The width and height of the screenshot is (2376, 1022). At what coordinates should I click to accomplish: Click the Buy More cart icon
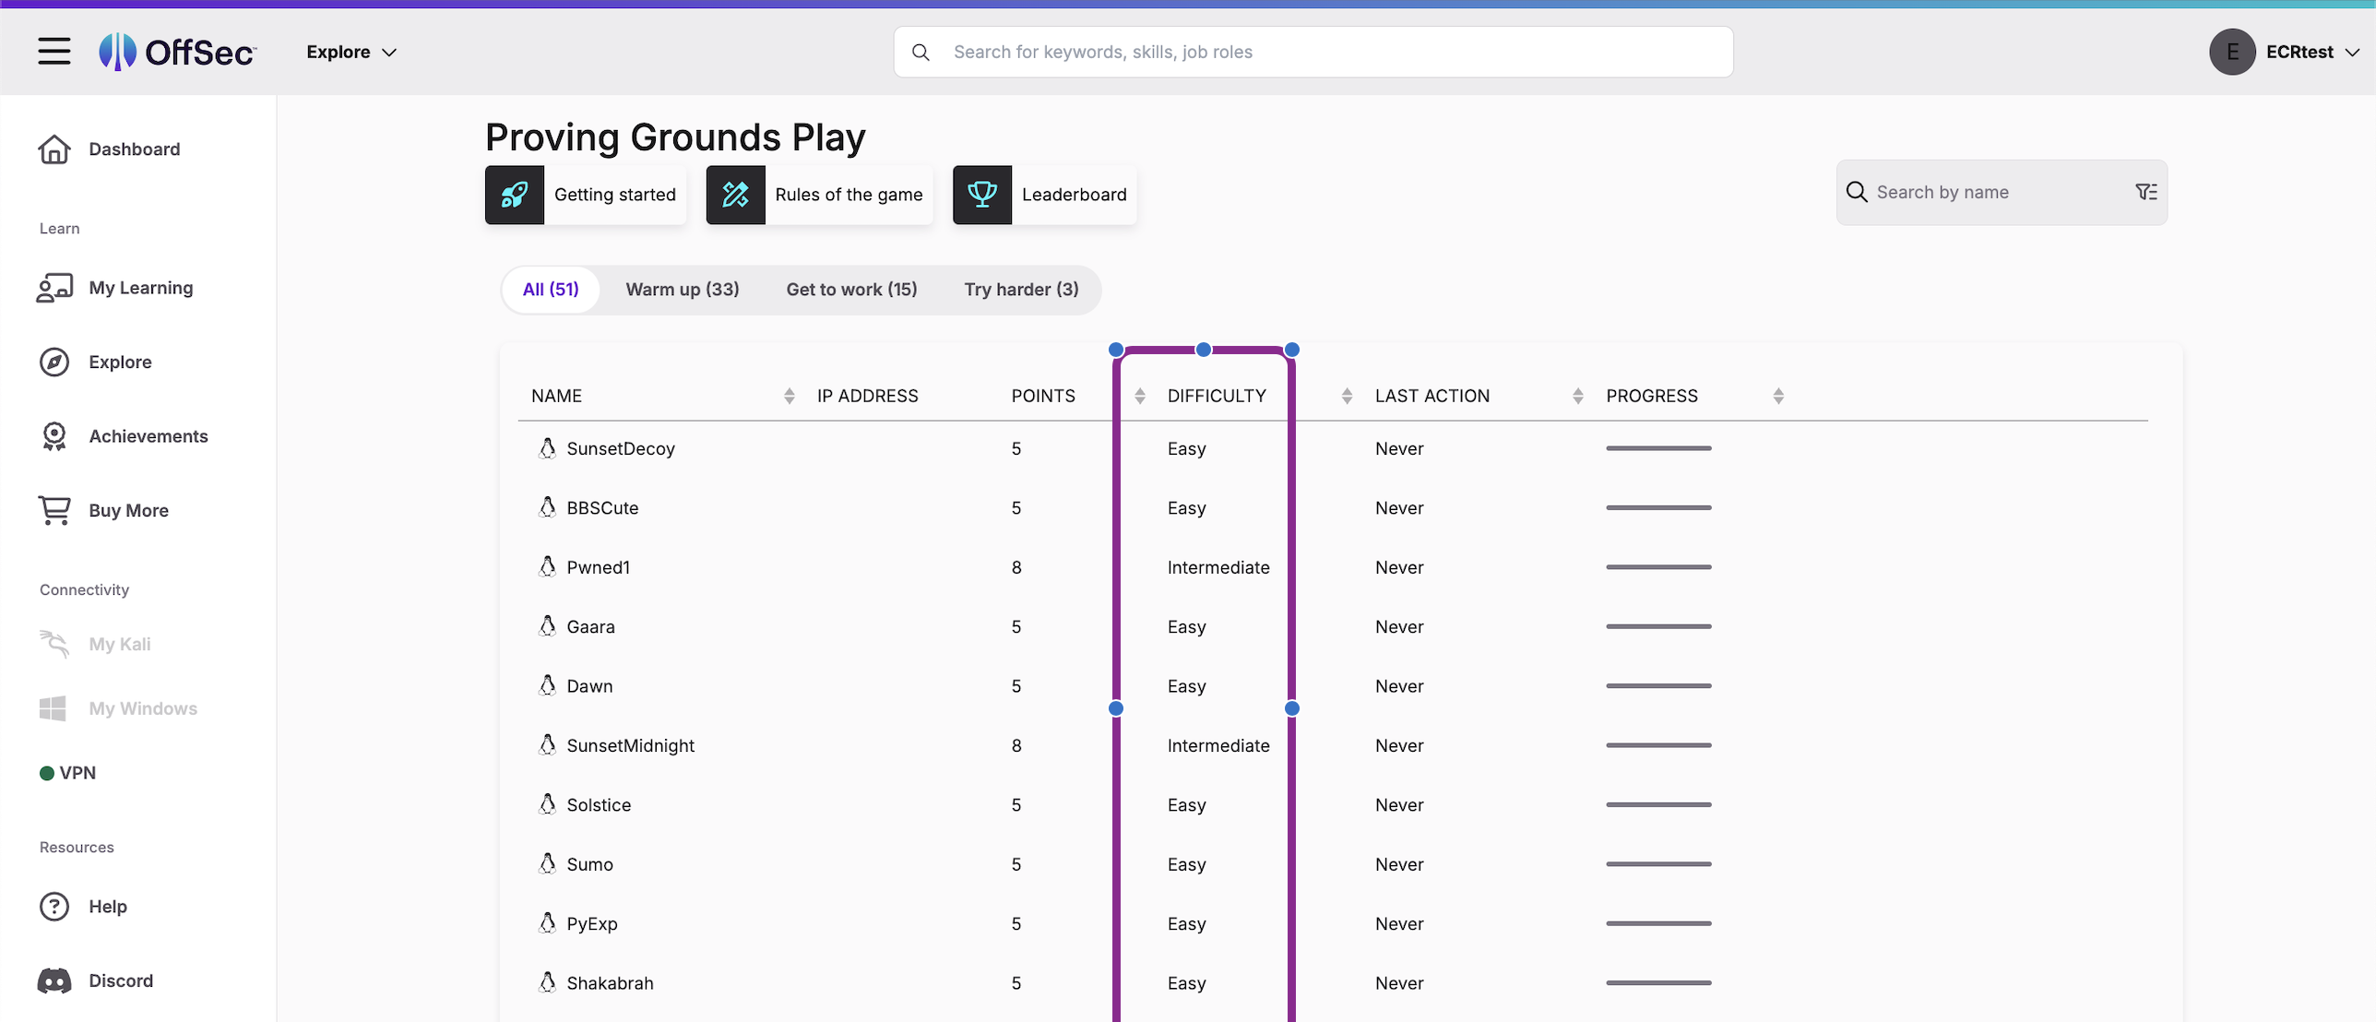pyautogui.click(x=54, y=510)
